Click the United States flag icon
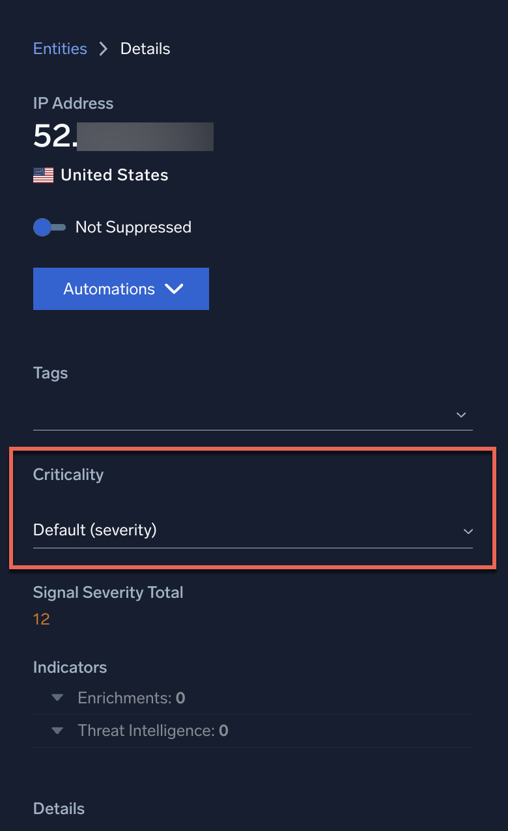Image resolution: width=508 pixels, height=831 pixels. [x=42, y=175]
